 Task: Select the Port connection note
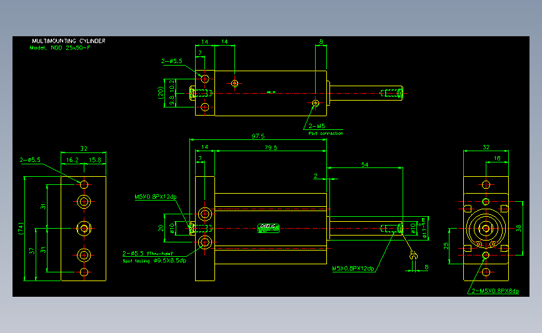[x=326, y=133]
